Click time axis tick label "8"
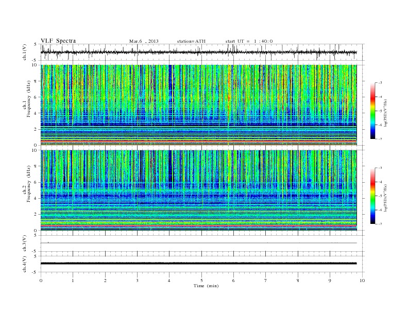The height and width of the screenshot is (315, 408). click(x=298, y=281)
